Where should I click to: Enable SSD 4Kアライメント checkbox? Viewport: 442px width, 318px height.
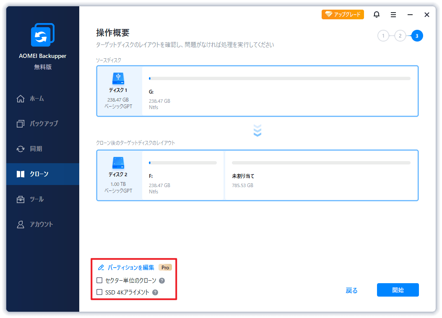click(x=99, y=292)
